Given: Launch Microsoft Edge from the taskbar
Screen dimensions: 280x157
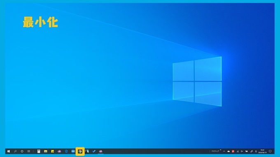Looking at the screenshot, I should point(66,151).
